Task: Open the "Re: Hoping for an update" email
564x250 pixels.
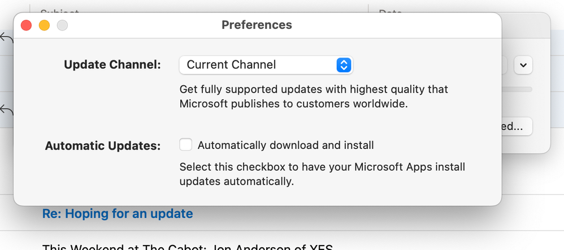Action: click(x=118, y=214)
